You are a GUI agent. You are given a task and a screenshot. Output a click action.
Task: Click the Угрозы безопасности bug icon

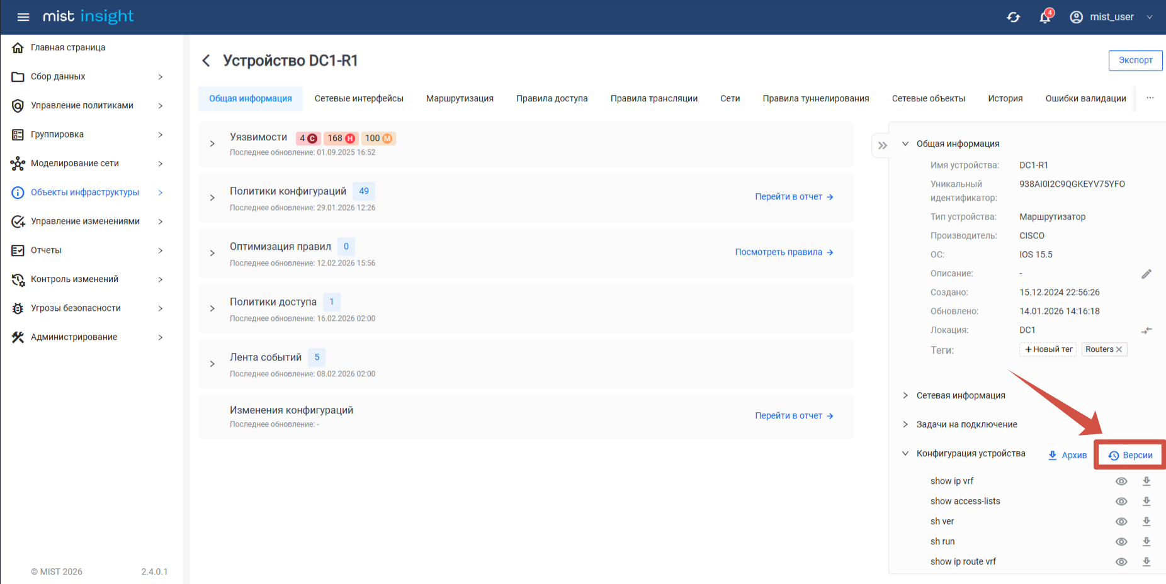click(x=18, y=308)
